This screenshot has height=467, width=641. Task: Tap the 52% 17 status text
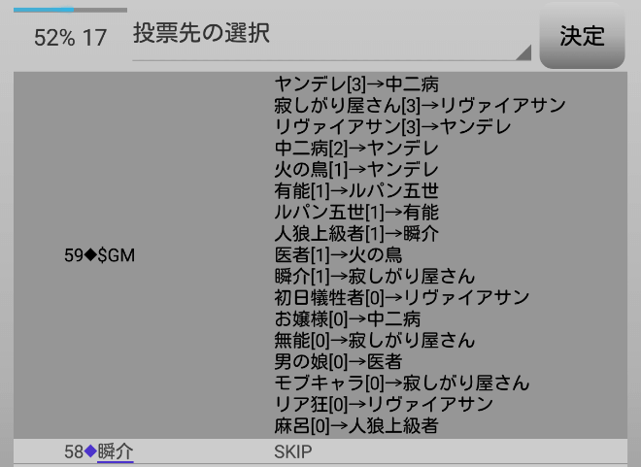(x=70, y=38)
